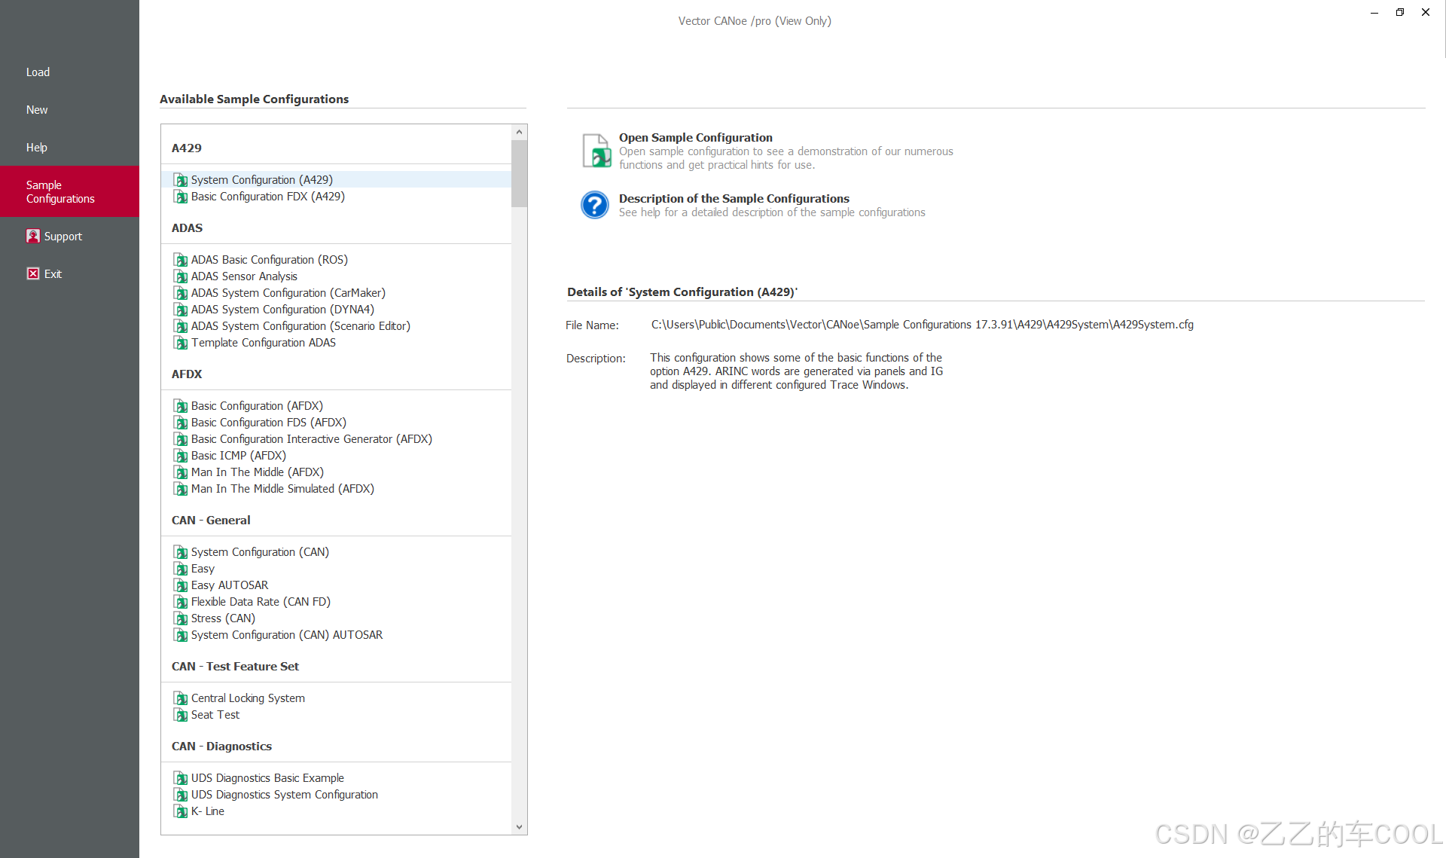
Task: Select UDS Diagnostics System Configuration entry
Action: 284,795
